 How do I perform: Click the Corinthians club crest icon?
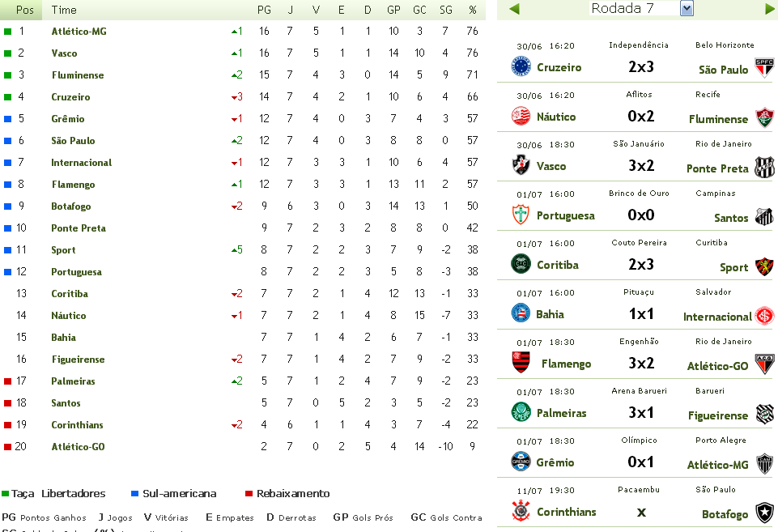[521, 511]
